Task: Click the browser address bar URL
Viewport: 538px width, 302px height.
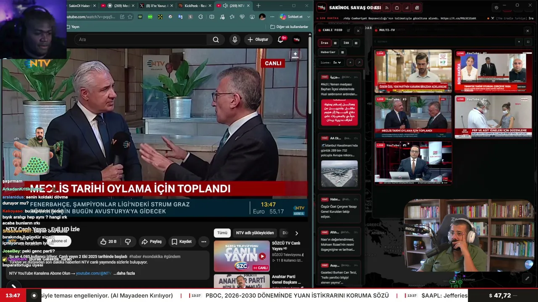Action: point(91,17)
